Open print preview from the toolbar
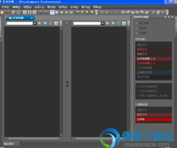 [x=14, y=12]
